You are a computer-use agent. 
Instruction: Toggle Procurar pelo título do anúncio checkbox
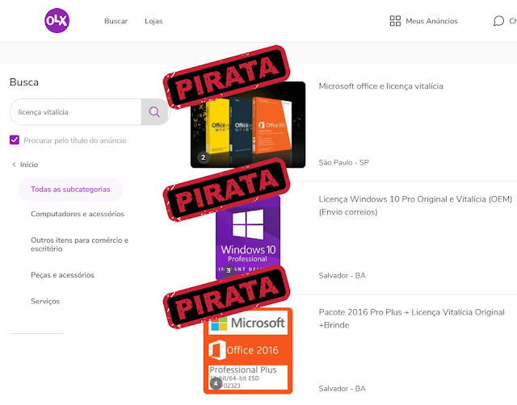[x=15, y=140]
